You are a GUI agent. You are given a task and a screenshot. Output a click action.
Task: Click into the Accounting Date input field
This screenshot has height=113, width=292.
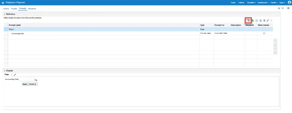26,79
